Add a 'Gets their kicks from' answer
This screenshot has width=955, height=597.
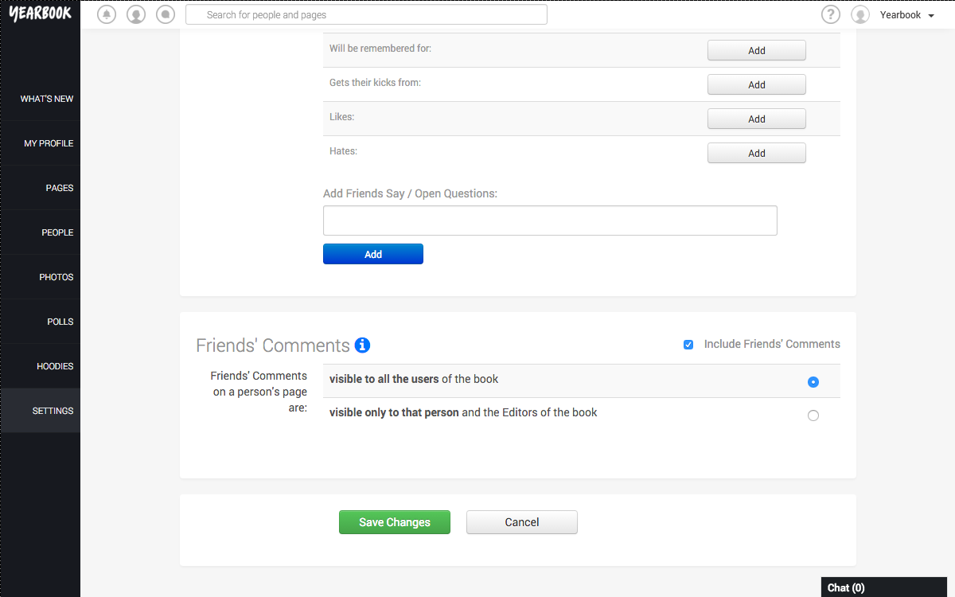pos(757,84)
